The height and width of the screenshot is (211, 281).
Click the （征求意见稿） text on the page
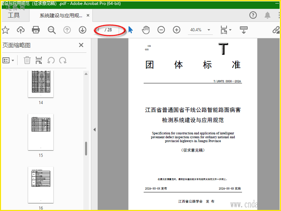[x=193, y=150]
